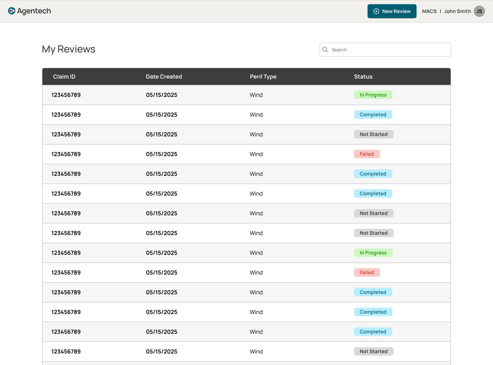Open the first In Progress review row
This screenshot has width=493, height=365.
246,95
